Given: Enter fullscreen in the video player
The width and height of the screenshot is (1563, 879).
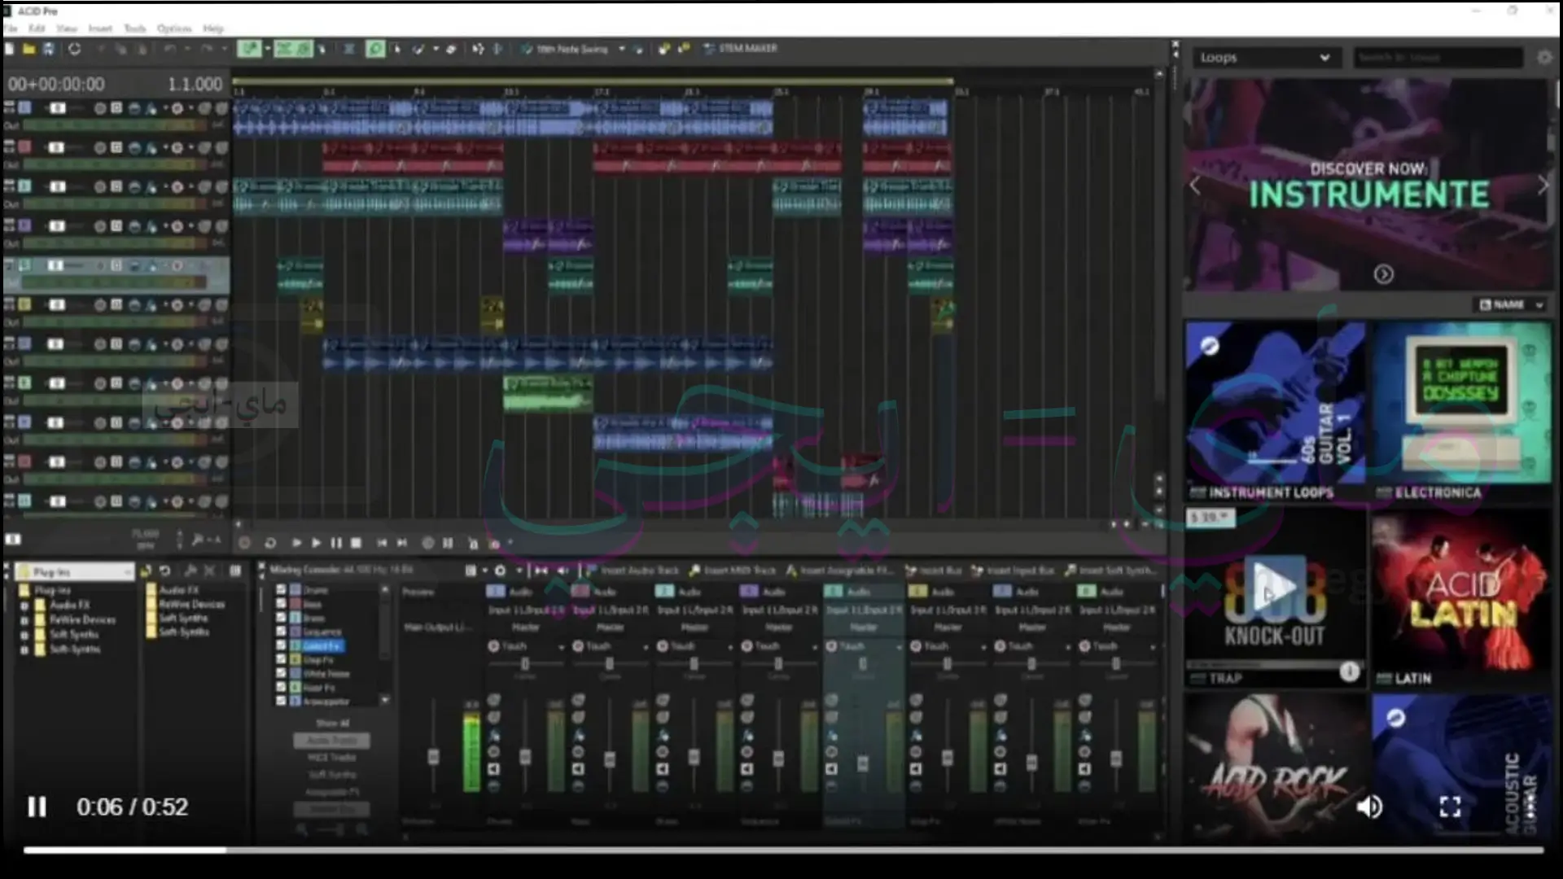Looking at the screenshot, I should pos(1450,807).
